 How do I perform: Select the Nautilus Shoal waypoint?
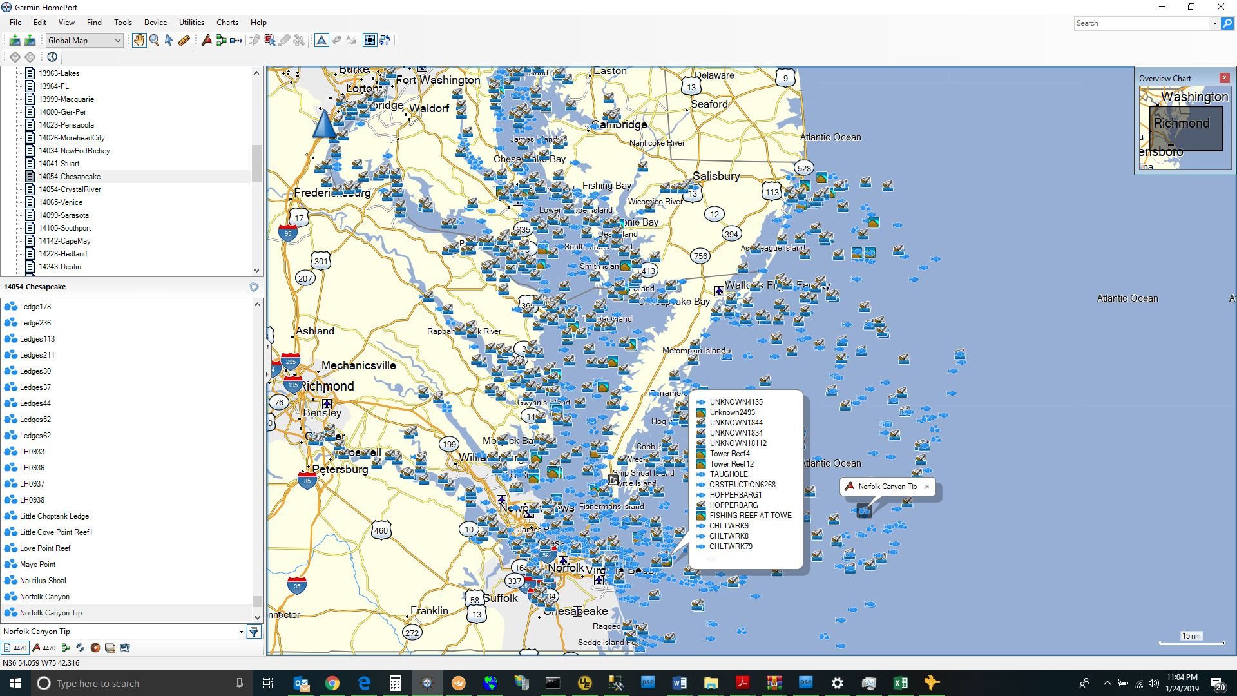[x=43, y=581]
